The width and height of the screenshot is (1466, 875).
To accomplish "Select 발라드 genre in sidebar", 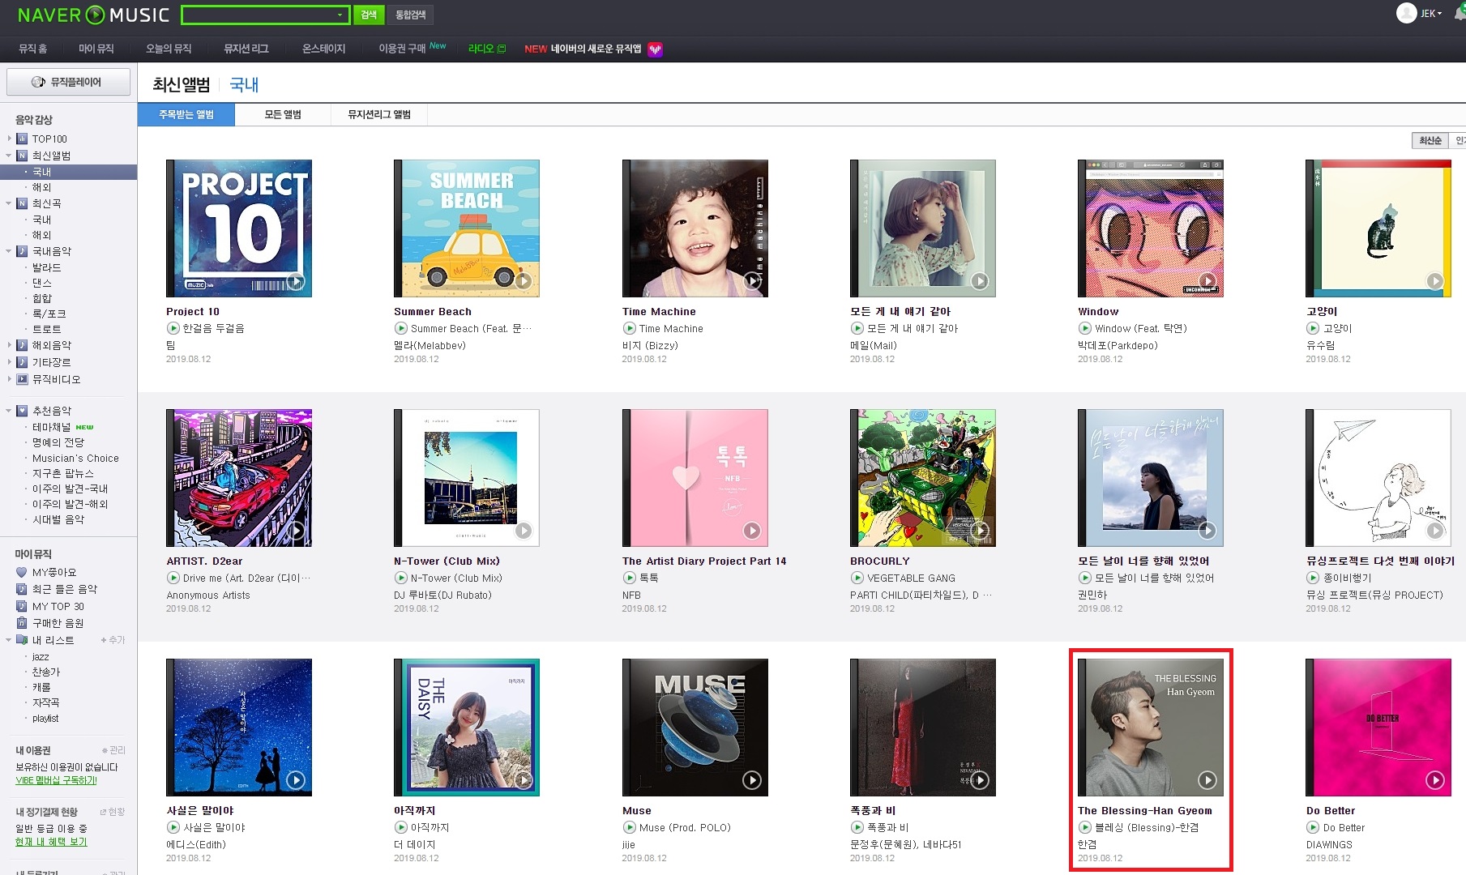I will tap(46, 267).
